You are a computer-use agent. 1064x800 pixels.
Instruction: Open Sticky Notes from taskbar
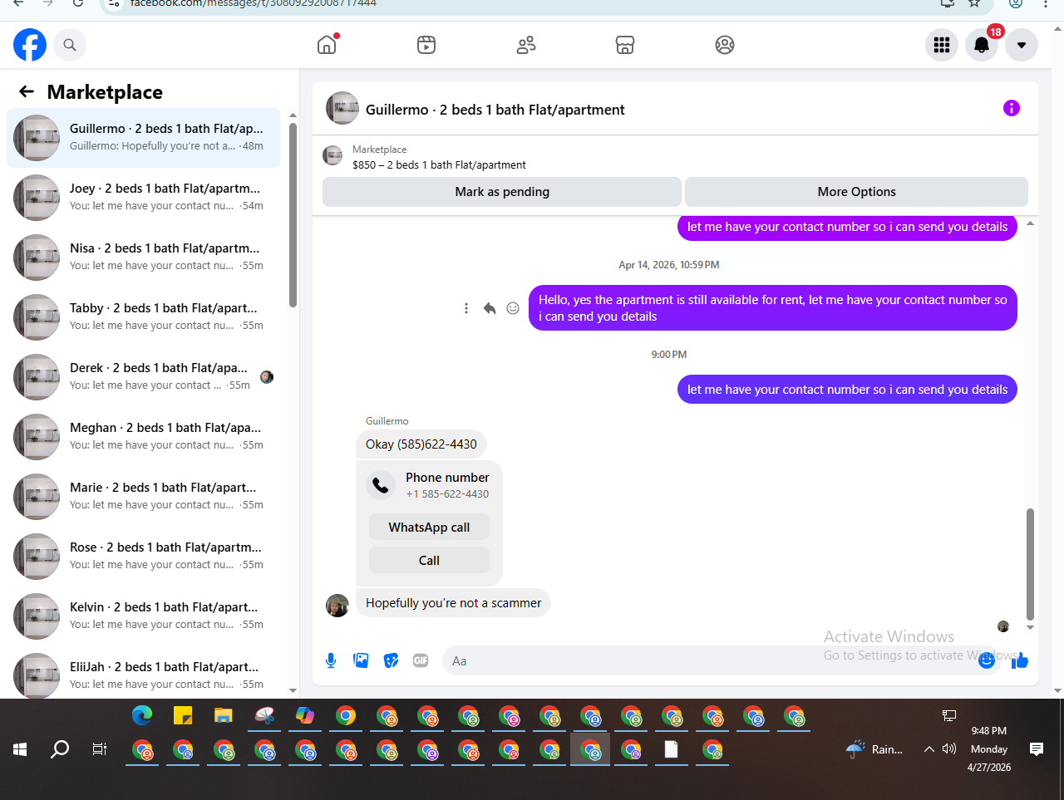pyautogui.click(x=183, y=715)
